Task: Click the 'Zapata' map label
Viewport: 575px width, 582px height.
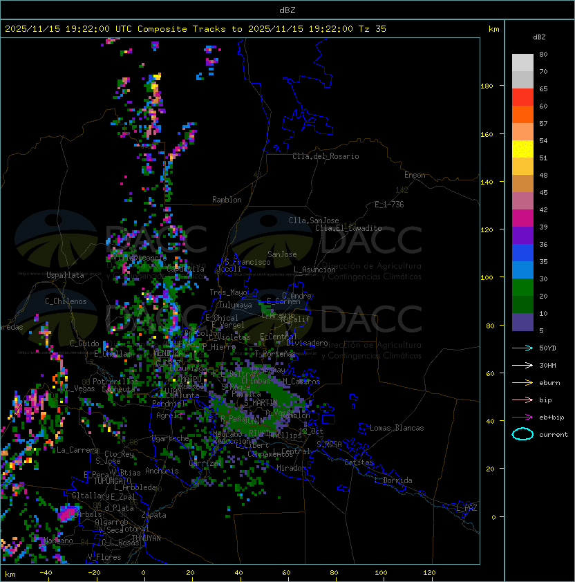Action: (153, 515)
